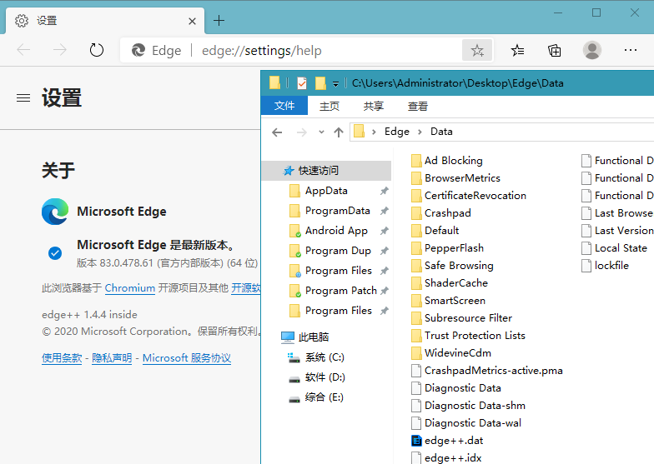Select the Ad Blocking folder
This screenshot has width=654, height=464.
click(x=447, y=160)
